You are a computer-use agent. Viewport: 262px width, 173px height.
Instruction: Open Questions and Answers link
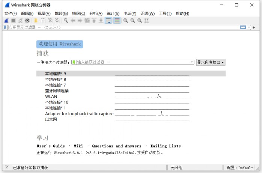pyautogui.click(x=117, y=146)
